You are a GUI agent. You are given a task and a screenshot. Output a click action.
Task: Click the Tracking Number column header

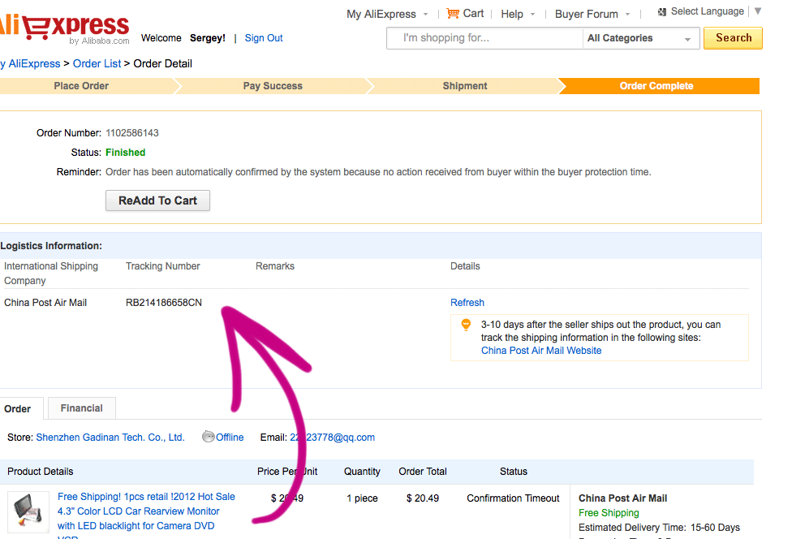tap(162, 266)
